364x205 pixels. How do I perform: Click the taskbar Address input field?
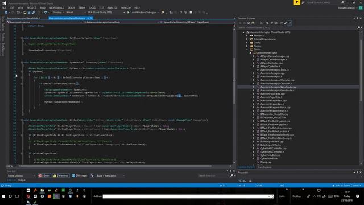click(188, 196)
